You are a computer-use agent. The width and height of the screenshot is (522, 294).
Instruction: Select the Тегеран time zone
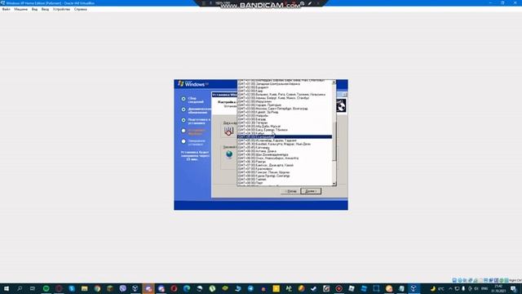click(x=285, y=122)
